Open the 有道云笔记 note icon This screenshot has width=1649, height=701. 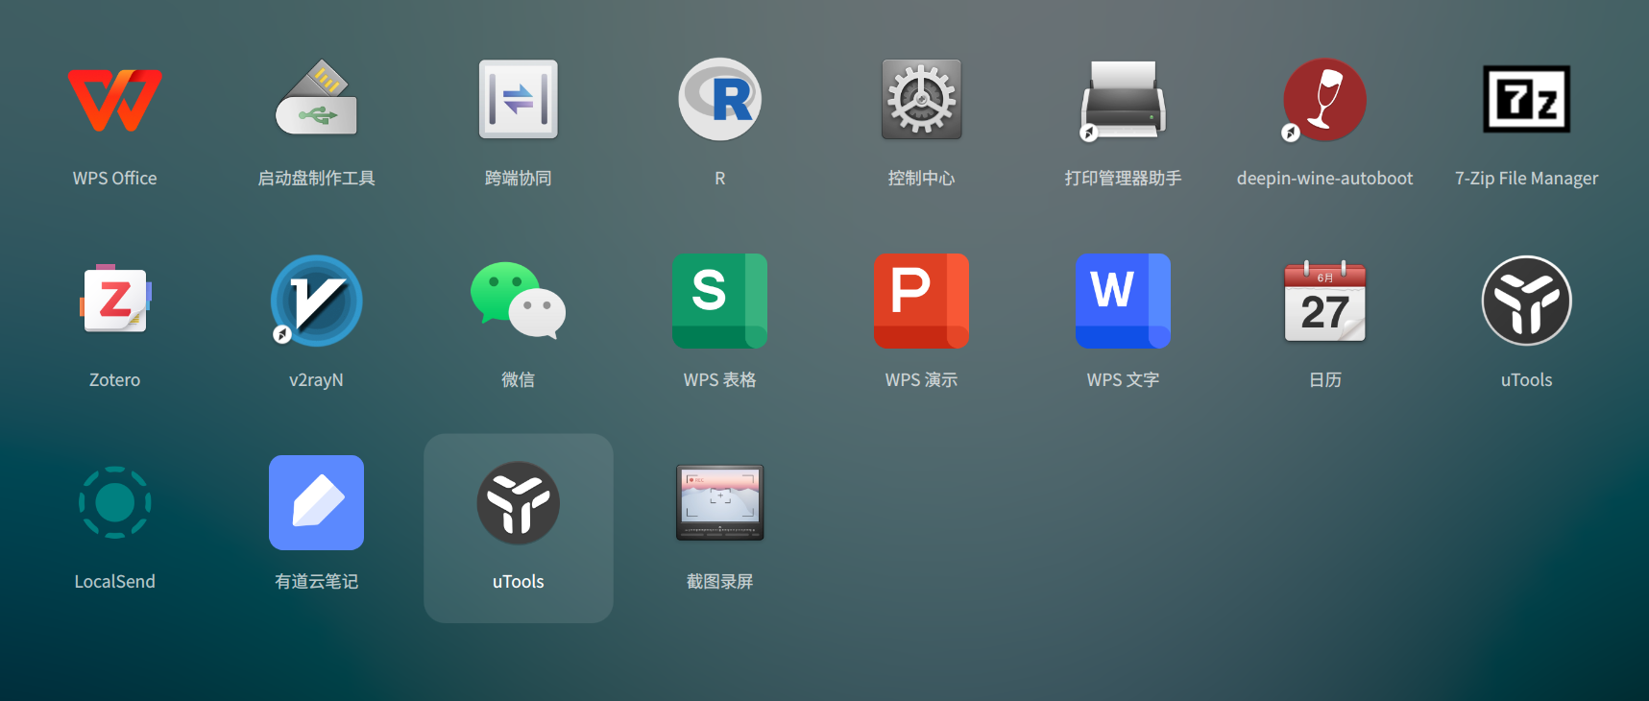click(317, 502)
